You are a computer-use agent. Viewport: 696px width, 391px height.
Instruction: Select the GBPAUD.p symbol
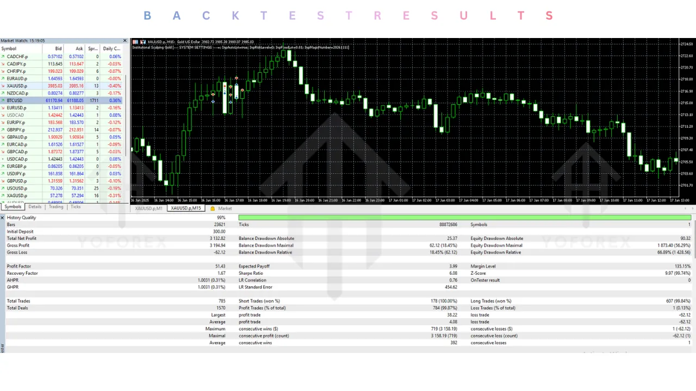pos(17,137)
